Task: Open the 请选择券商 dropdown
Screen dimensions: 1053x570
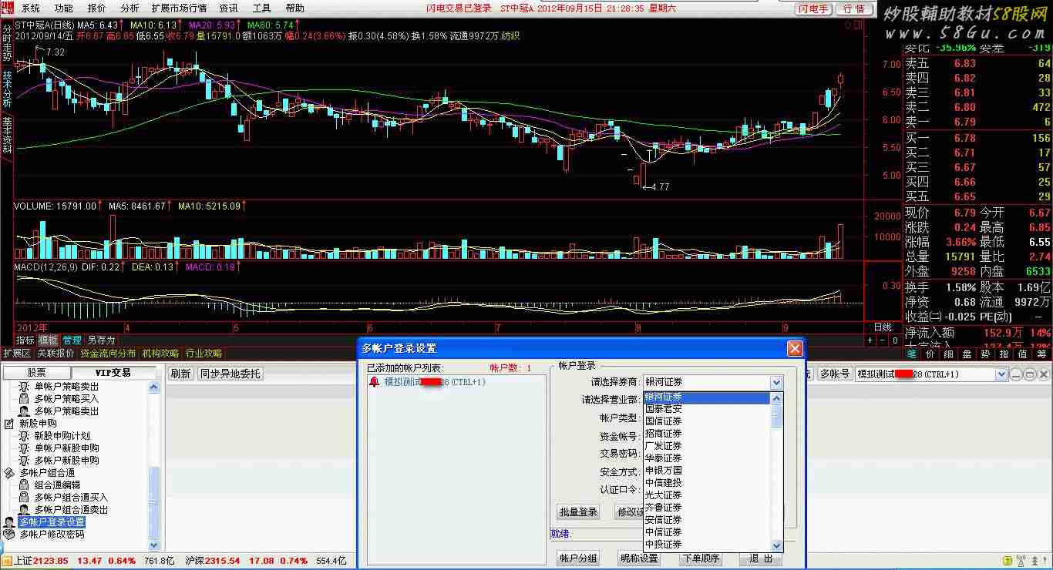Action: click(776, 382)
